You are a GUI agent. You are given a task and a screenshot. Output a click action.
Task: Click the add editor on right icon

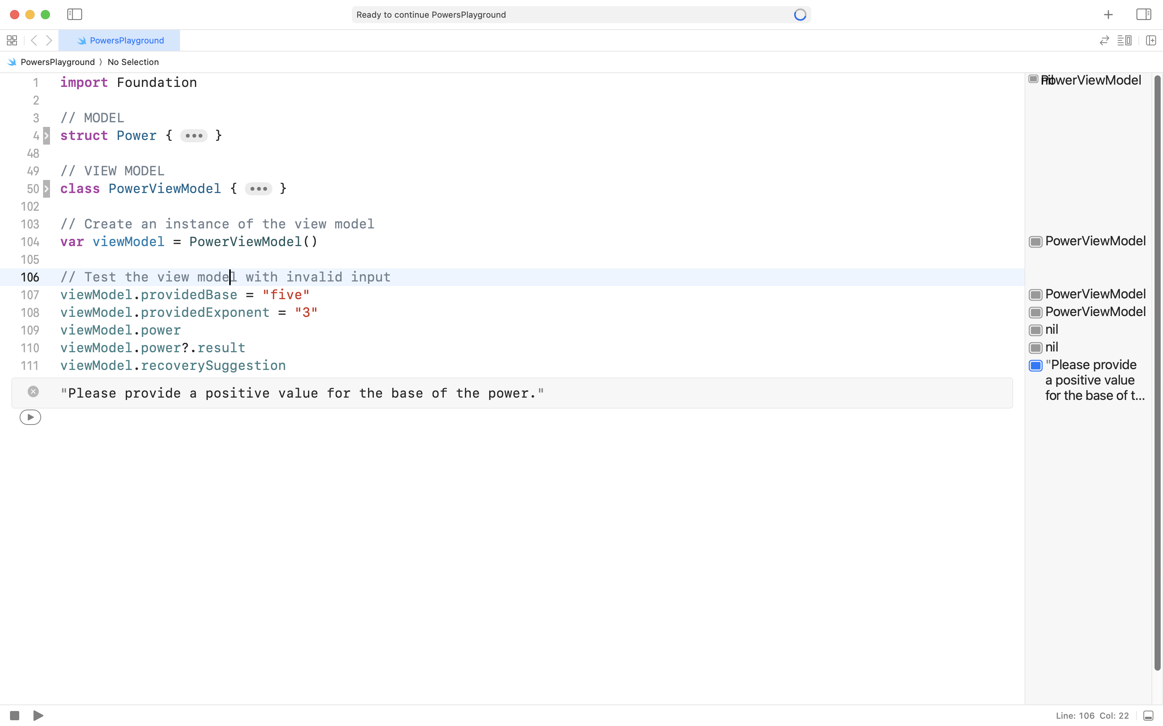(x=1151, y=40)
